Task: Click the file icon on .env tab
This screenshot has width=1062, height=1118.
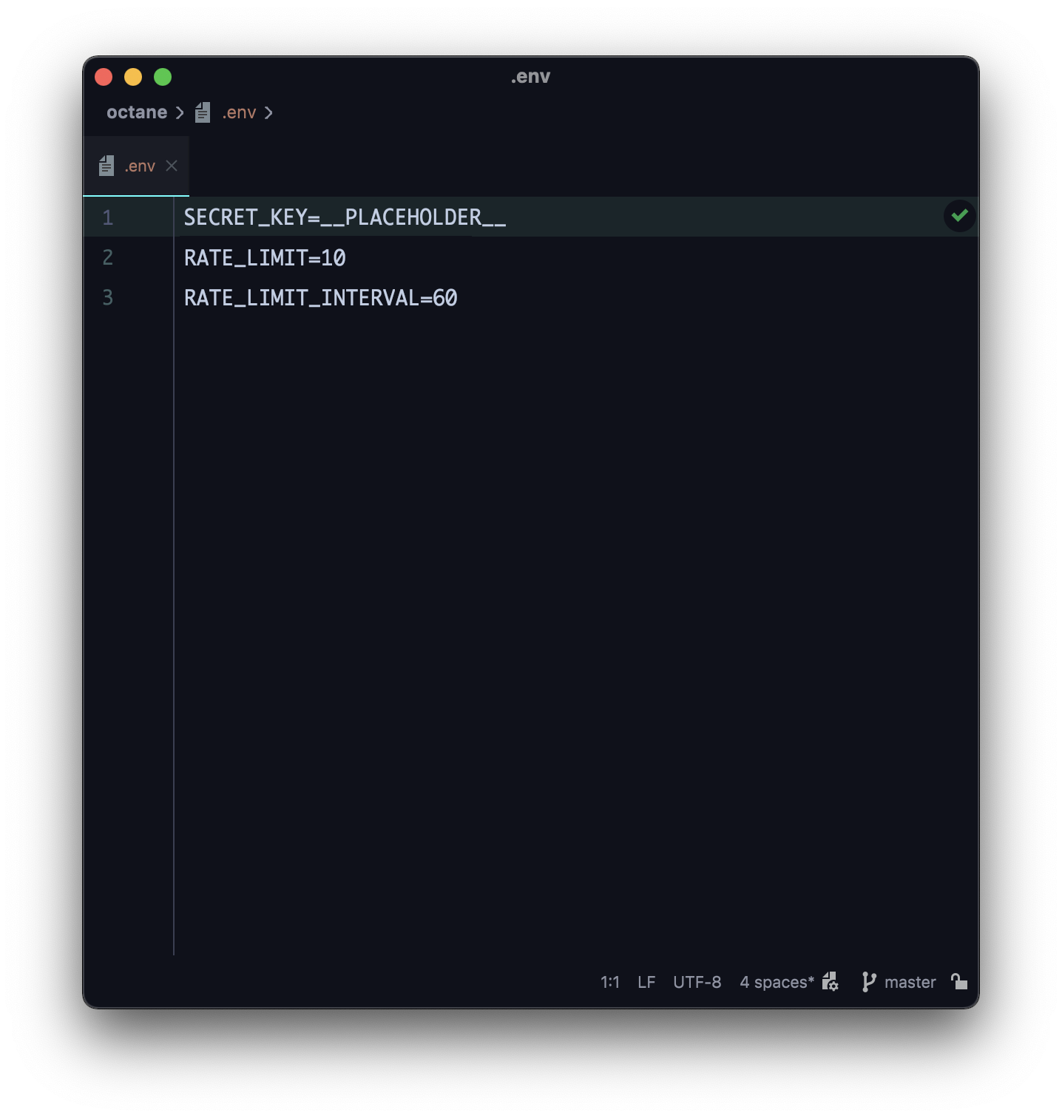Action: click(106, 166)
